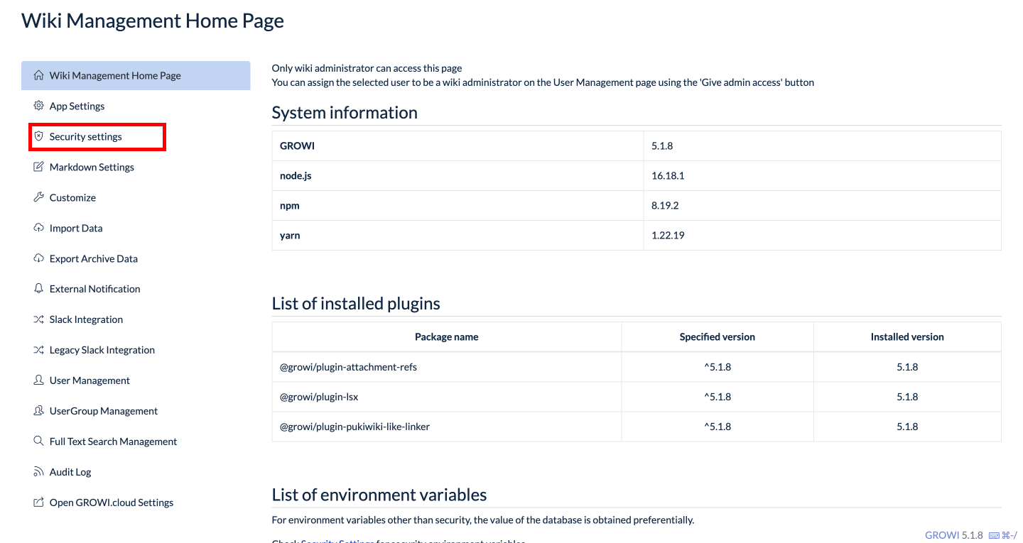Click the Installed version column header
Screen dimensions: 1023x543
pos(907,337)
